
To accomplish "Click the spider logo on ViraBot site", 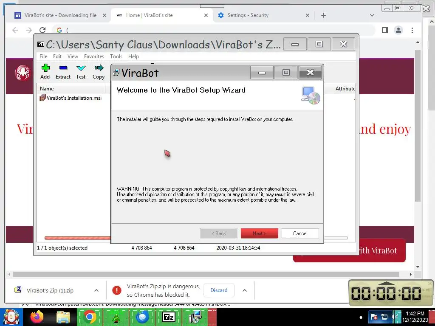I will click(x=23, y=73).
